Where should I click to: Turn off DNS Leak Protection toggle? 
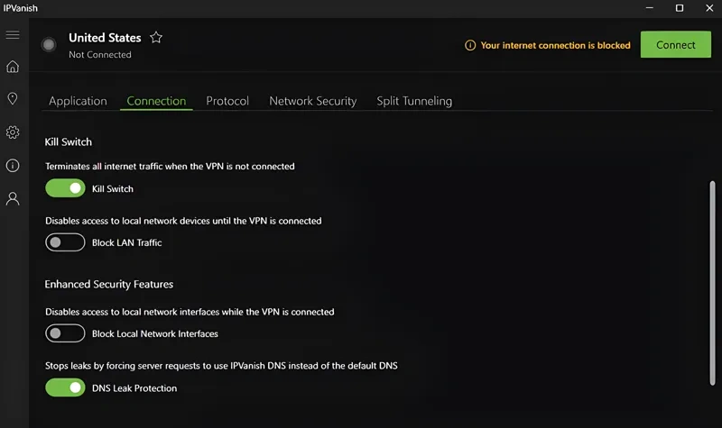tap(65, 387)
